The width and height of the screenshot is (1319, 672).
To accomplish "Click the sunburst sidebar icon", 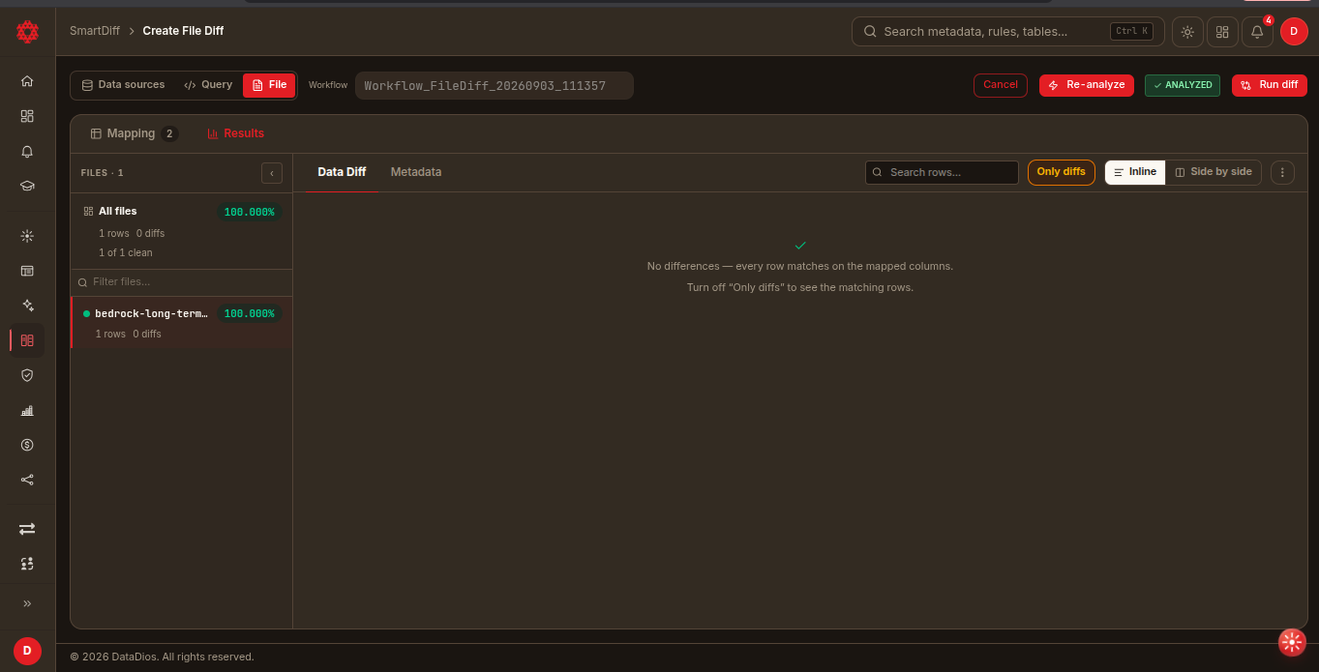I will click(27, 236).
